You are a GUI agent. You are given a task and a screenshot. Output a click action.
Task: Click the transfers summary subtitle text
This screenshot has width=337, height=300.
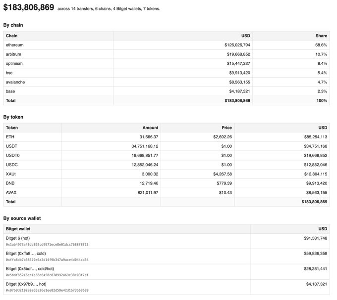109,9
